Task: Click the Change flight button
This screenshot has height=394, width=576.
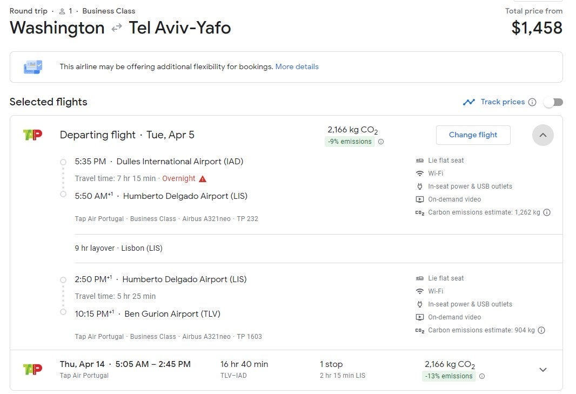Action: (473, 135)
